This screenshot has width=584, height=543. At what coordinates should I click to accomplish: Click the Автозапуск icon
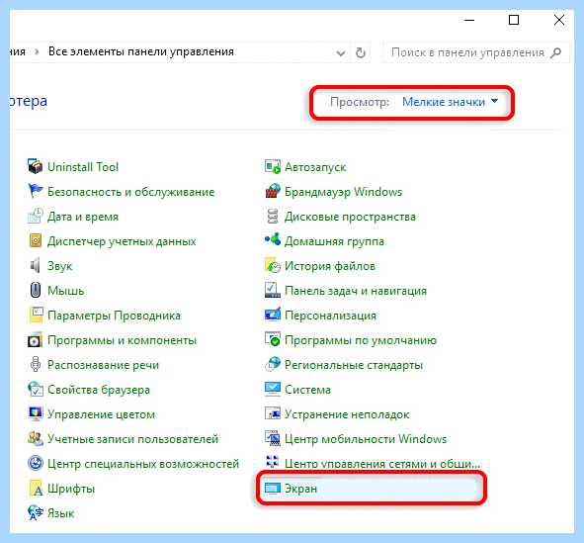[x=273, y=166]
